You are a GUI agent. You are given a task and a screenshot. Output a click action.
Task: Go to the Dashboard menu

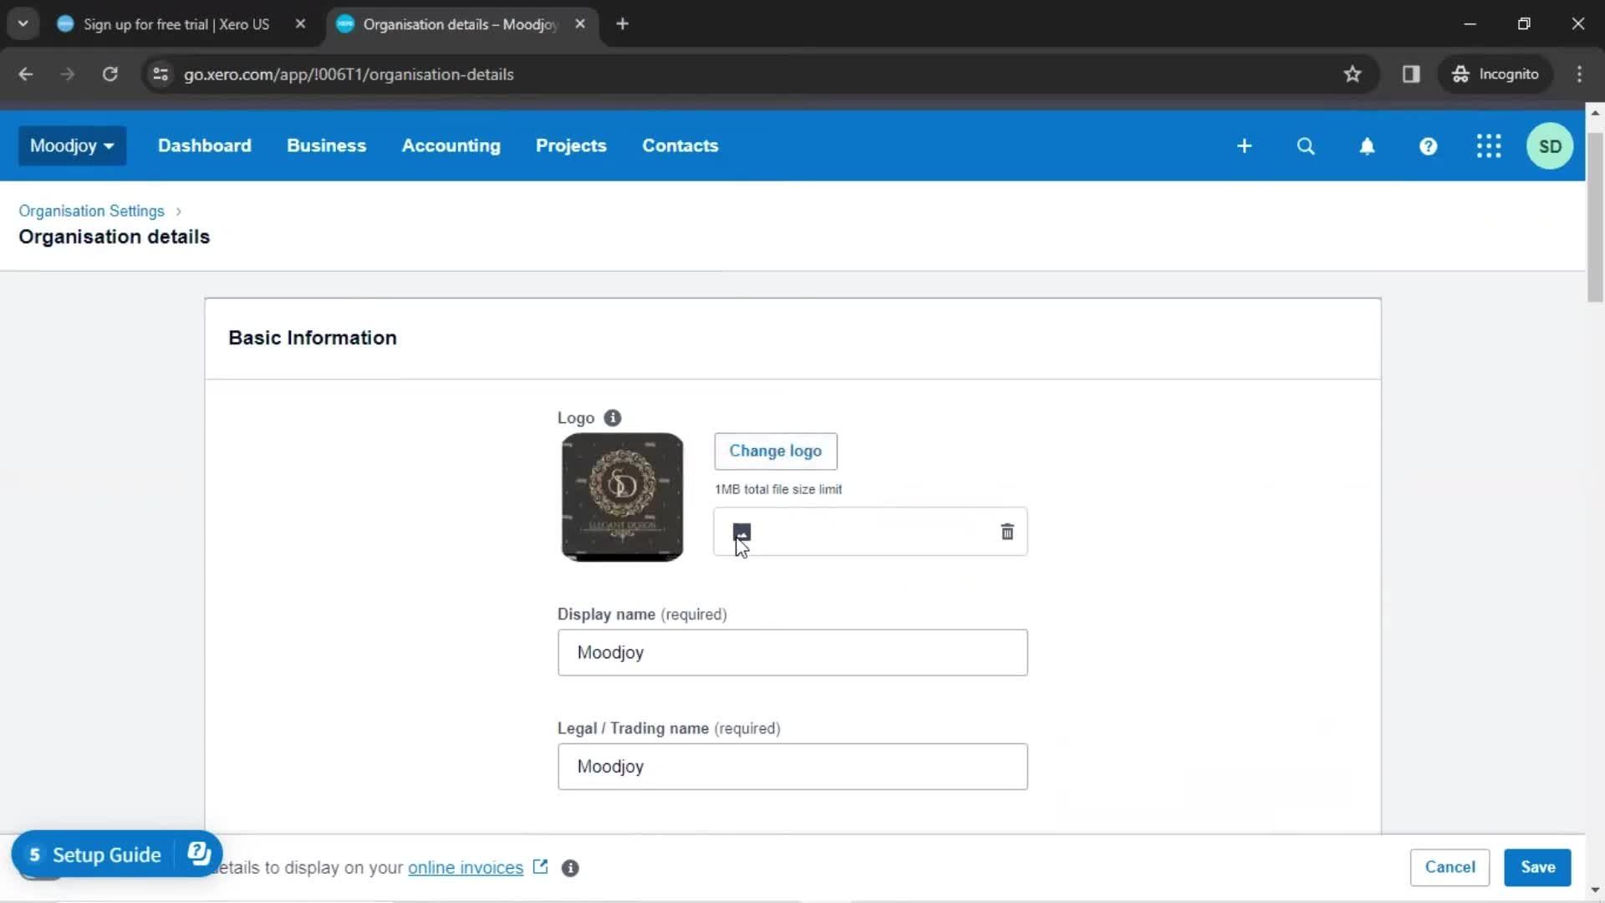click(x=204, y=145)
